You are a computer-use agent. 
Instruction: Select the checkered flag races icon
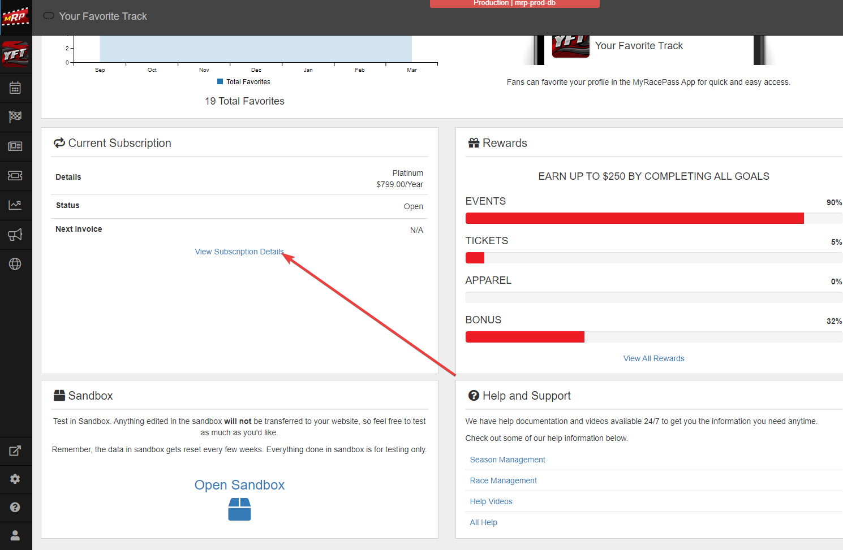click(15, 117)
